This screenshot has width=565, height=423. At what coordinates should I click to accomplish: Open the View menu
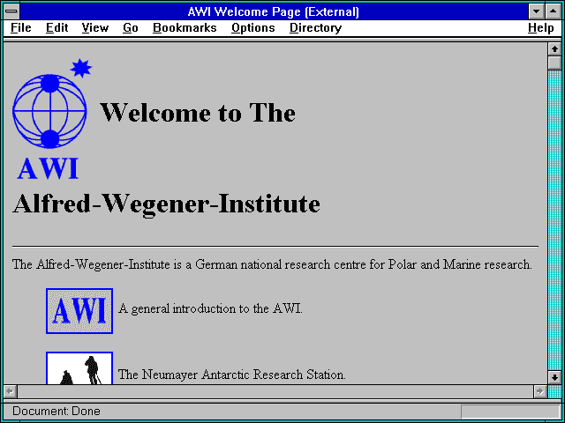95,27
